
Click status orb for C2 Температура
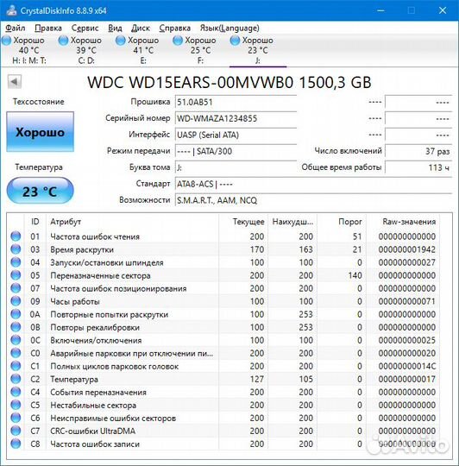(16, 379)
